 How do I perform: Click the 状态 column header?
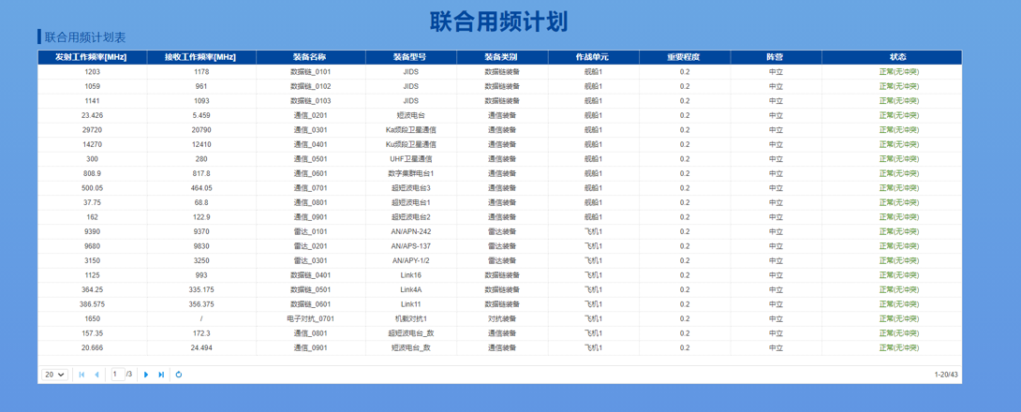tap(897, 57)
